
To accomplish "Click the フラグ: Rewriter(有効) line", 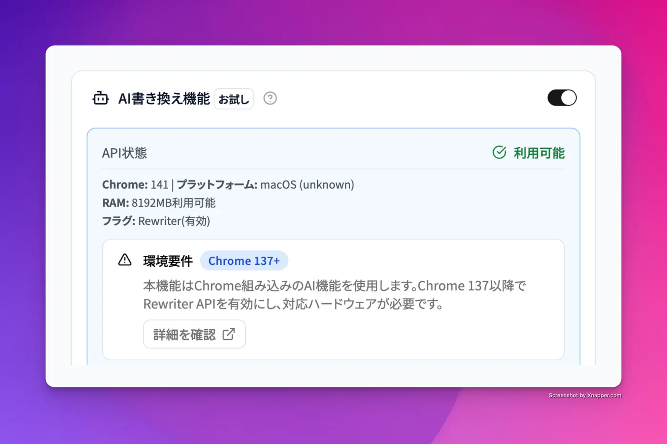I will pyautogui.click(x=156, y=221).
